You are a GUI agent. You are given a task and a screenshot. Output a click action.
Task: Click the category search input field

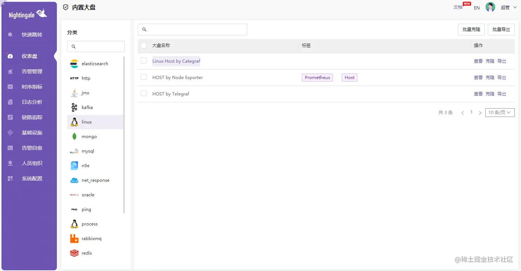[x=96, y=47]
